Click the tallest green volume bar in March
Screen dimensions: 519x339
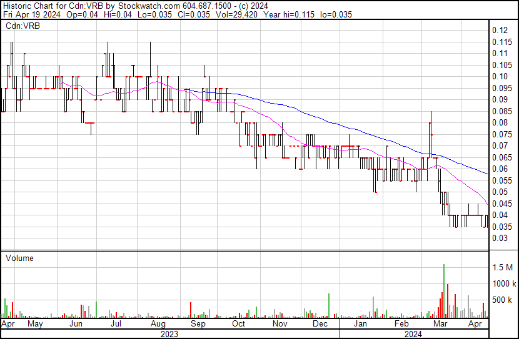[444, 291]
